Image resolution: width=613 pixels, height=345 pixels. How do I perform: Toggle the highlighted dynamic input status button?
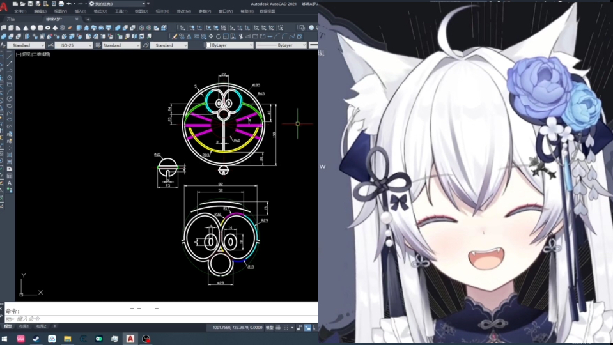point(307,327)
